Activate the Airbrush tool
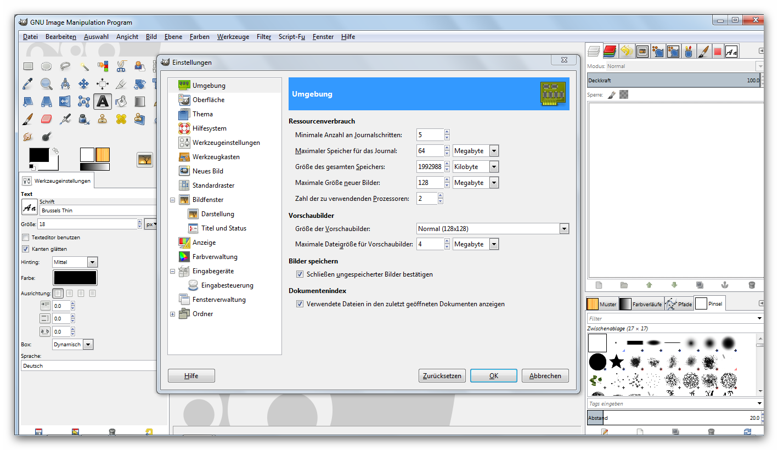The image size is (778, 450). (65, 119)
